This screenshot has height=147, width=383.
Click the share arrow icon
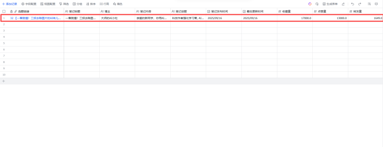click(x=343, y=4)
